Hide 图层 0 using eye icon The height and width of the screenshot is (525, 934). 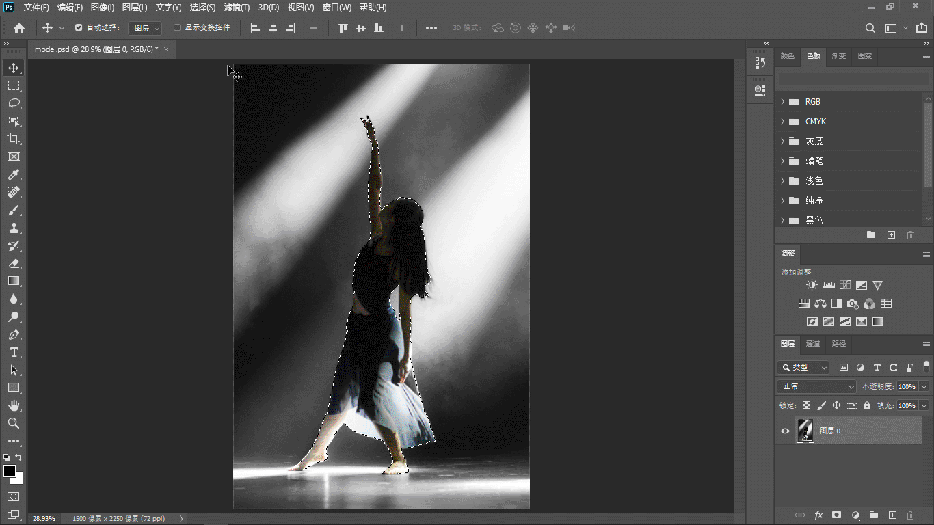coord(785,431)
